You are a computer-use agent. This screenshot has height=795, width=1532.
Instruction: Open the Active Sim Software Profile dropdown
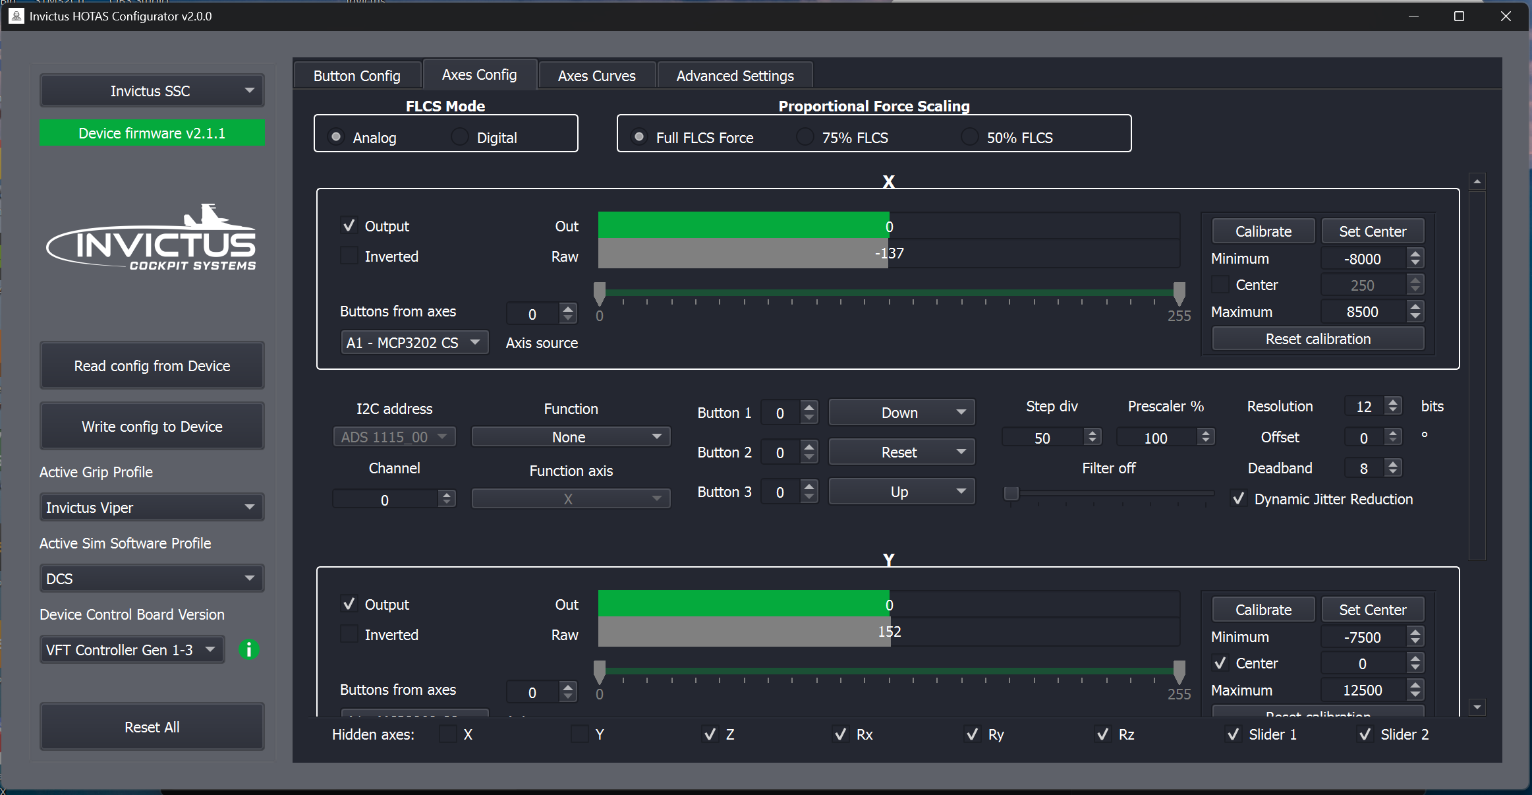click(152, 579)
